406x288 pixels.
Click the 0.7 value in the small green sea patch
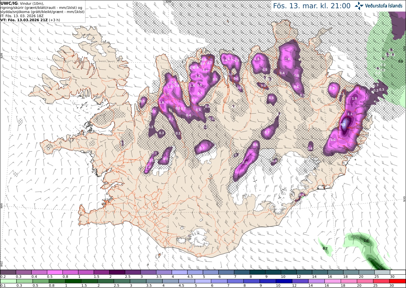325,248
